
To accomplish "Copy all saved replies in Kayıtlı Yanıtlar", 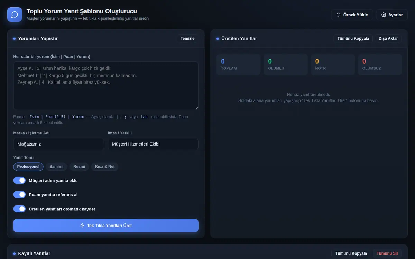I will point(351,253).
